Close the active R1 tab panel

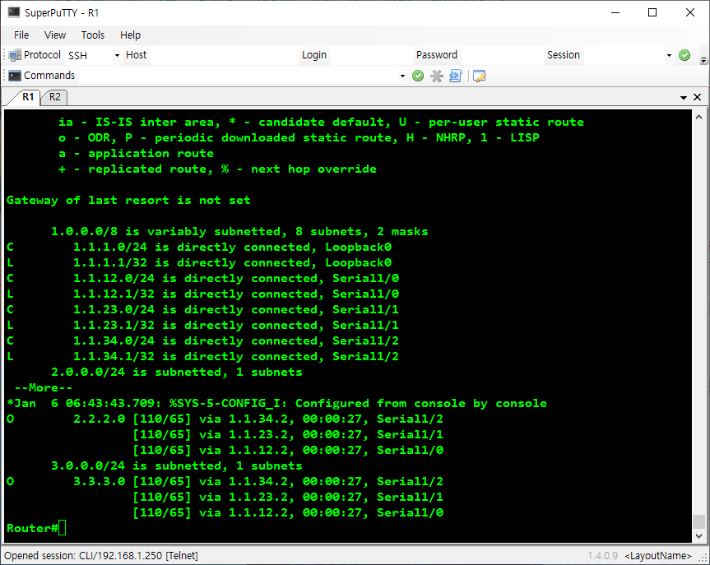698,97
